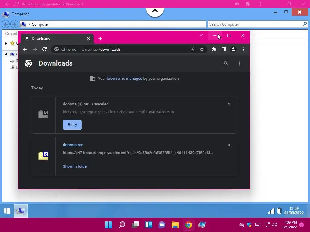Toggle Chrome's side panel icon
The image size is (310, 232).
click(x=224, y=49)
